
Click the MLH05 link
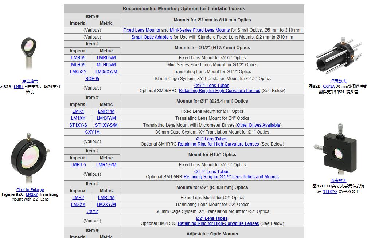tap(78, 65)
